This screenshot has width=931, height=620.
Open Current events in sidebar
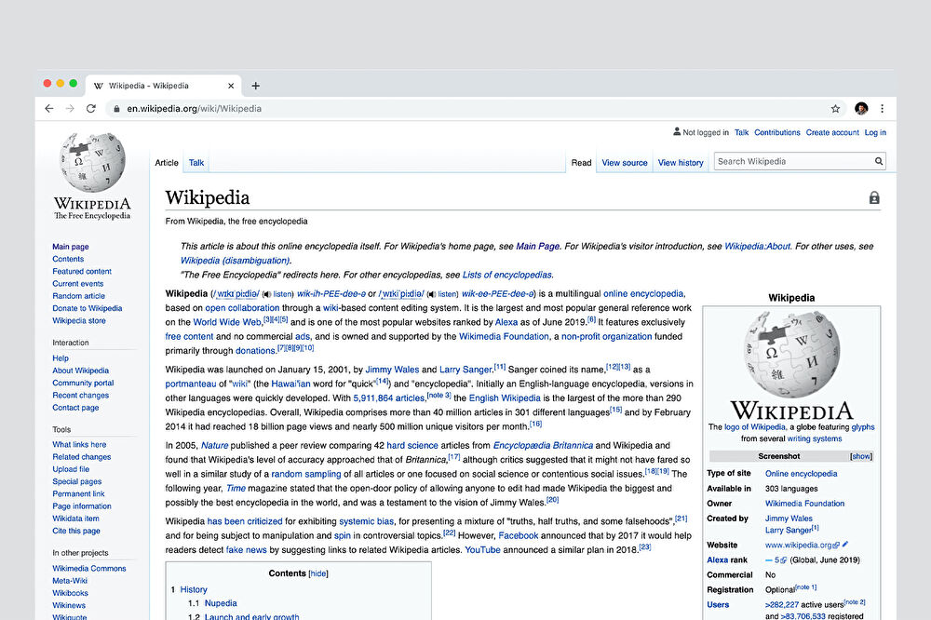click(x=78, y=284)
